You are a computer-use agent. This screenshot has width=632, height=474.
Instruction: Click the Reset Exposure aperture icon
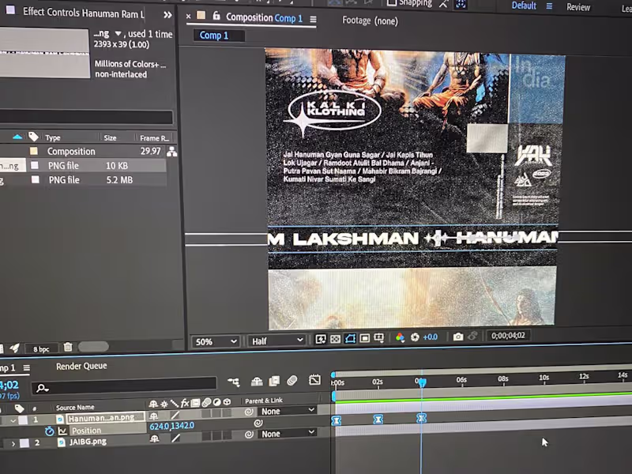point(415,337)
